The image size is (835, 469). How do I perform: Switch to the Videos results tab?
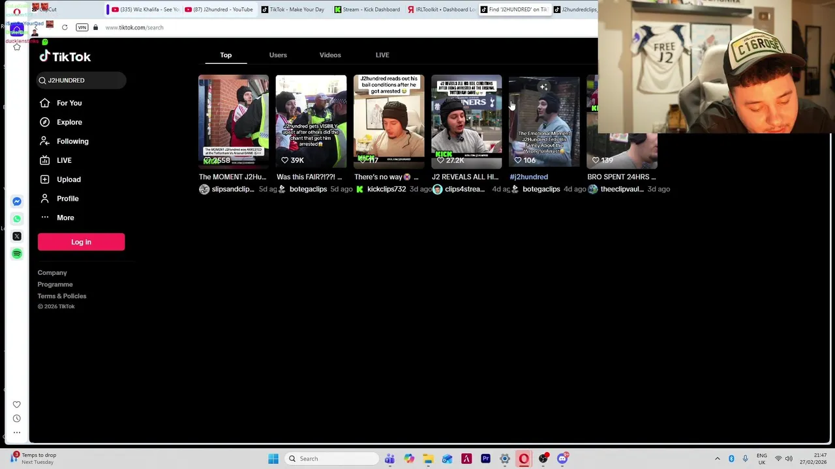(330, 55)
